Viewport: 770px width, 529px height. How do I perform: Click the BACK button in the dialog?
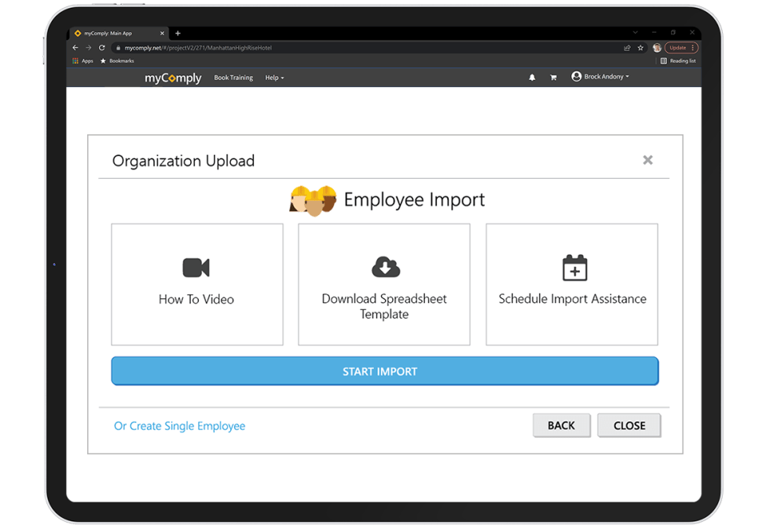point(561,425)
